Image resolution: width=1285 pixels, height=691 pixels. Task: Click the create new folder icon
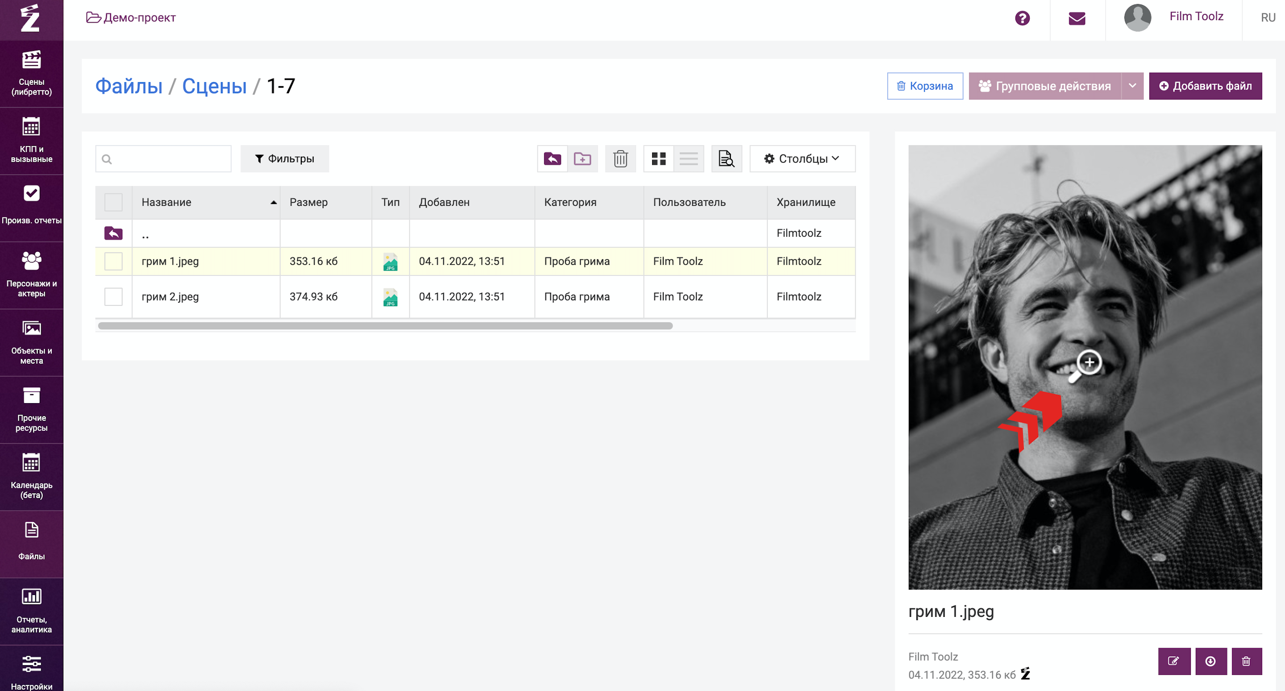582,158
